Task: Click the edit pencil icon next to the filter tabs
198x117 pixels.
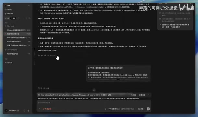Action: coord(18,18)
